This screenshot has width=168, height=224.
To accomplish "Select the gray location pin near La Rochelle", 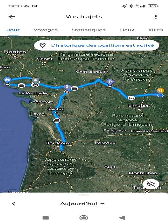I will (35, 81).
